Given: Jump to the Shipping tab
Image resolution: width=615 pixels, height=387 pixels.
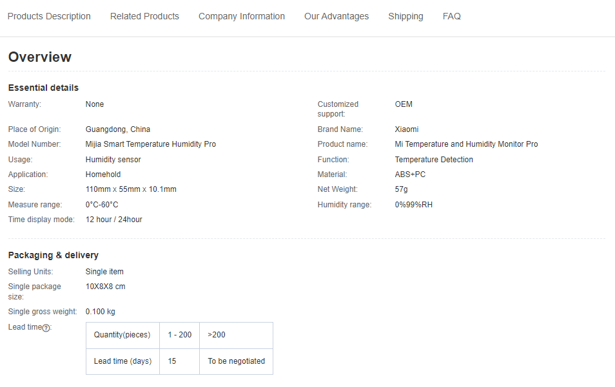Looking at the screenshot, I should (x=405, y=17).
